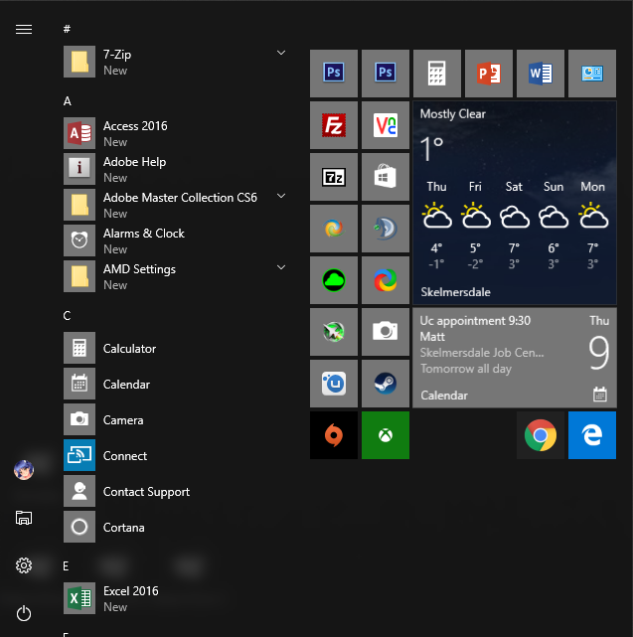Open Calculator from the alphabetical app list

tap(175, 348)
